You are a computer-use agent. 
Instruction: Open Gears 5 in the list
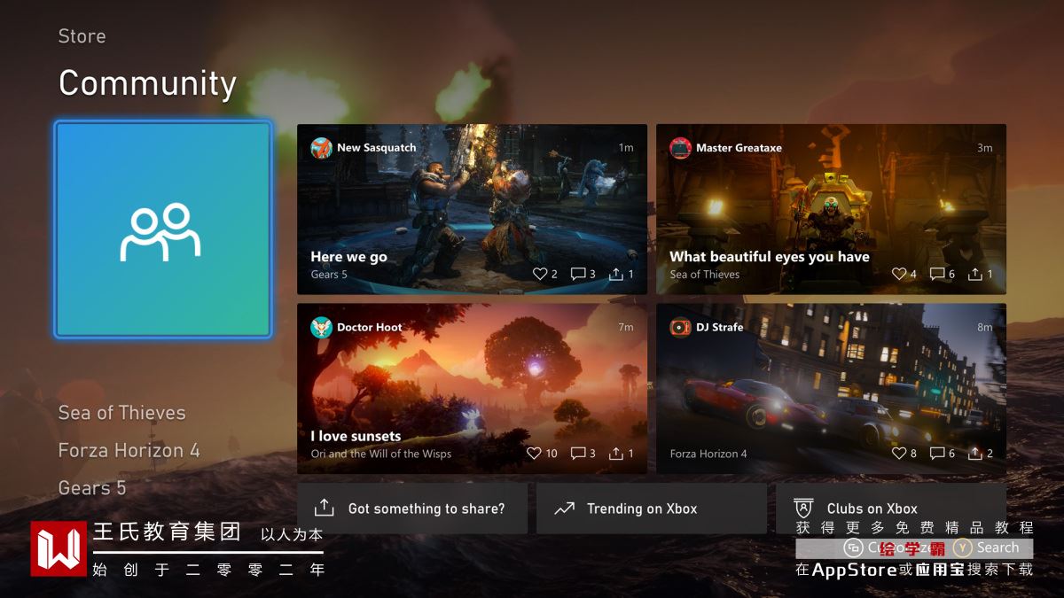tap(92, 487)
